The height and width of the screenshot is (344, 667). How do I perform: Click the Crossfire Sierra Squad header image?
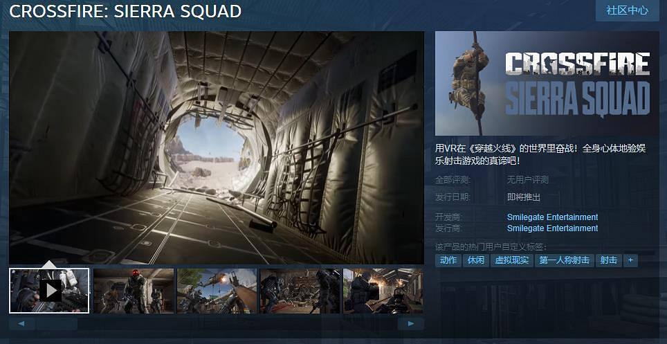click(547, 83)
